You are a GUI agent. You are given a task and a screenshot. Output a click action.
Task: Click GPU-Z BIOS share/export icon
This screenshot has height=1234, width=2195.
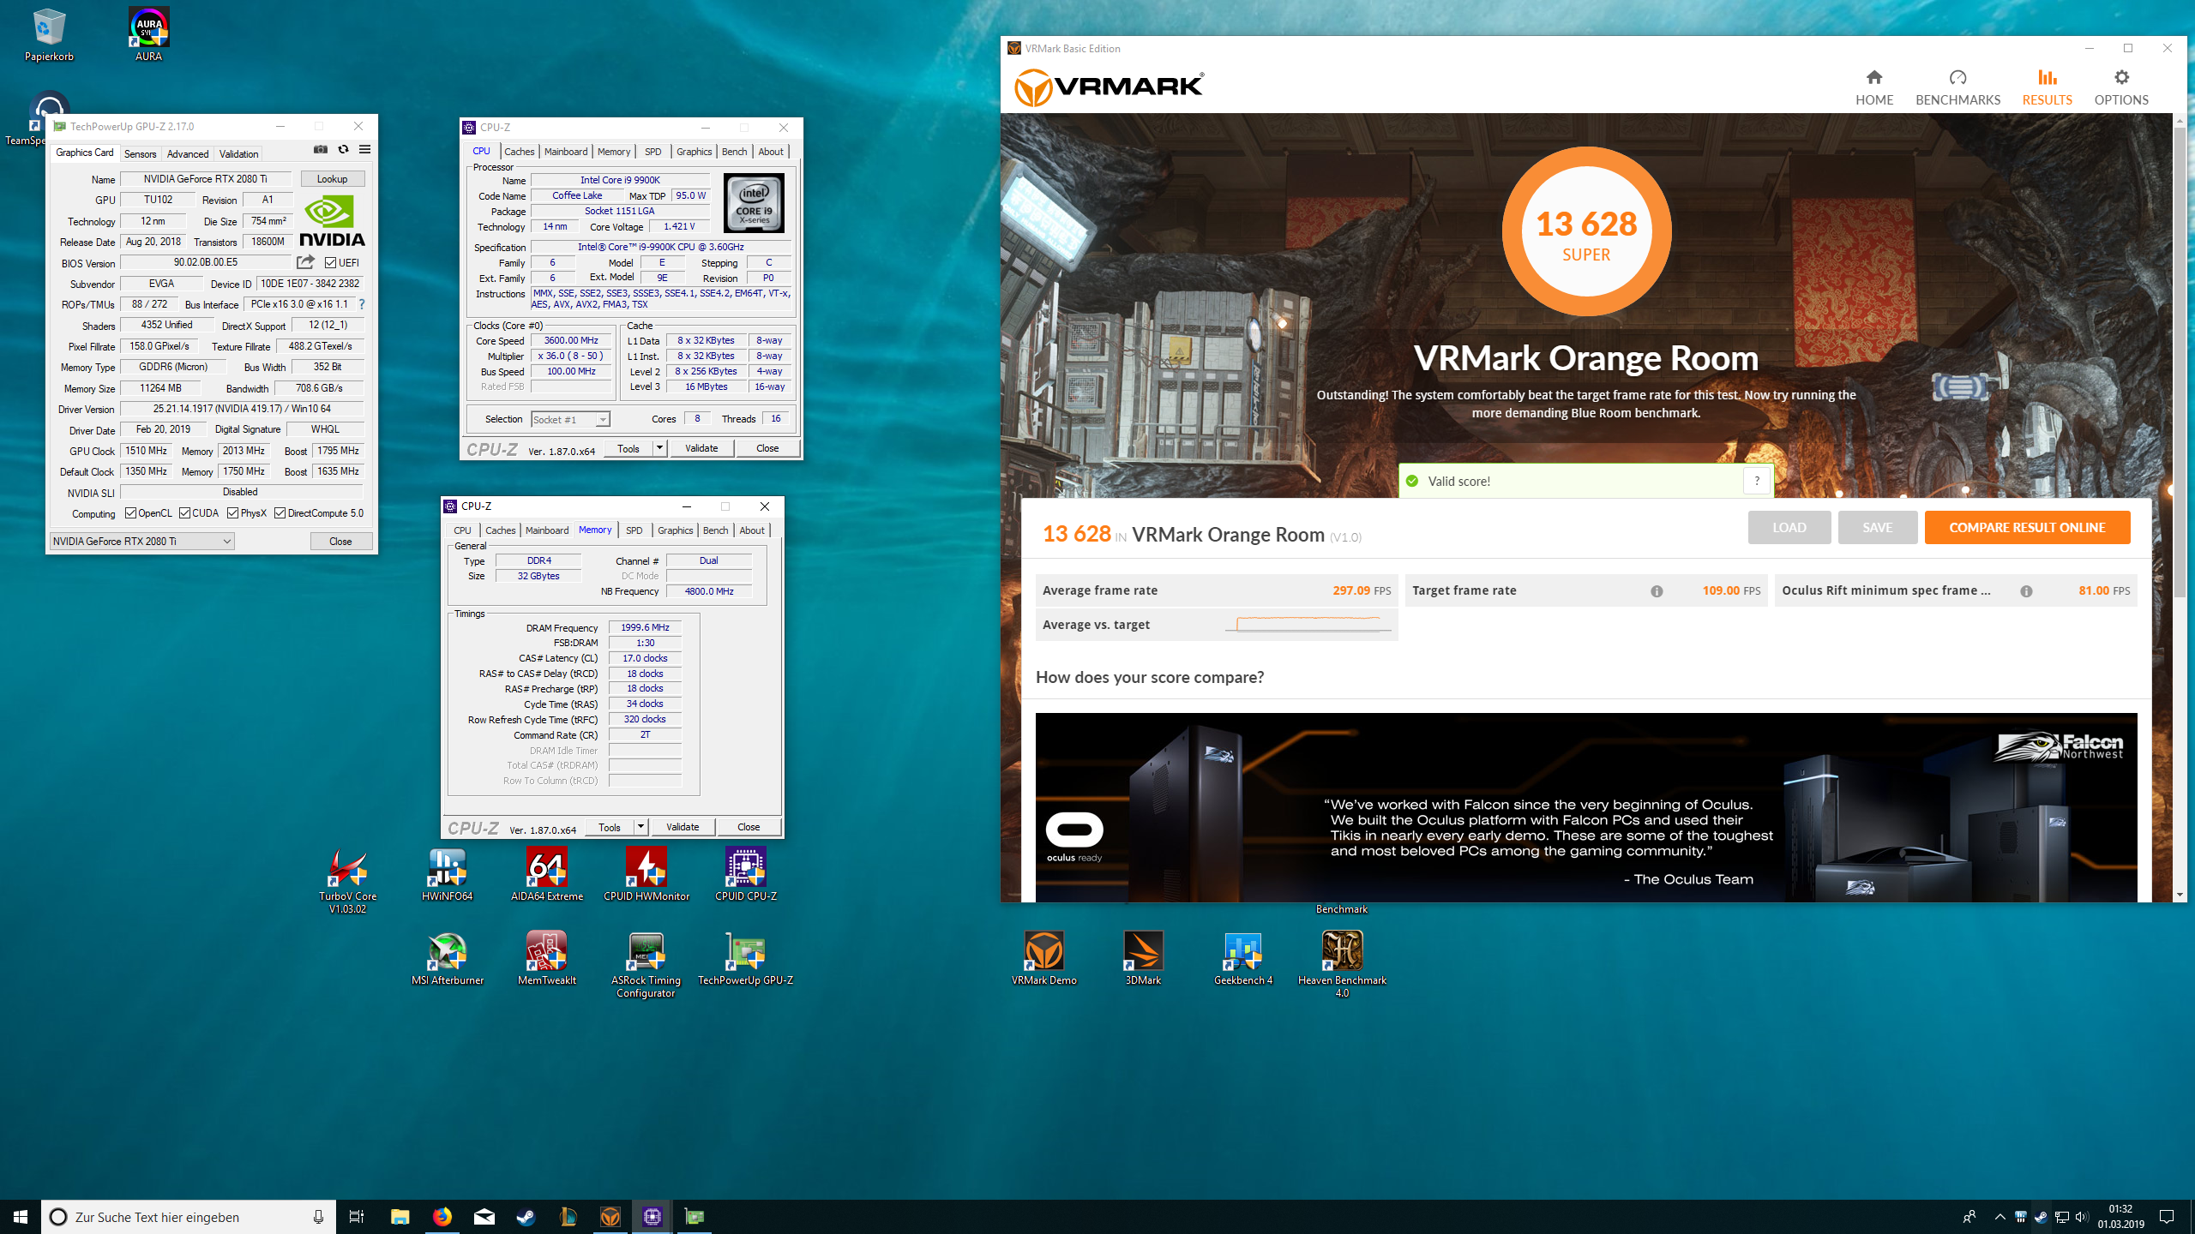(305, 262)
